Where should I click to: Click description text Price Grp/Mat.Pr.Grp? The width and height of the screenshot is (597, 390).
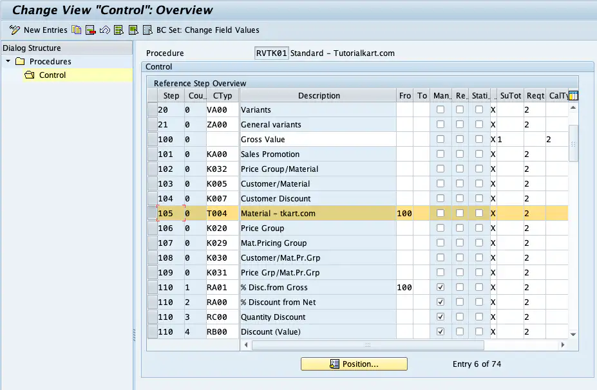point(280,273)
